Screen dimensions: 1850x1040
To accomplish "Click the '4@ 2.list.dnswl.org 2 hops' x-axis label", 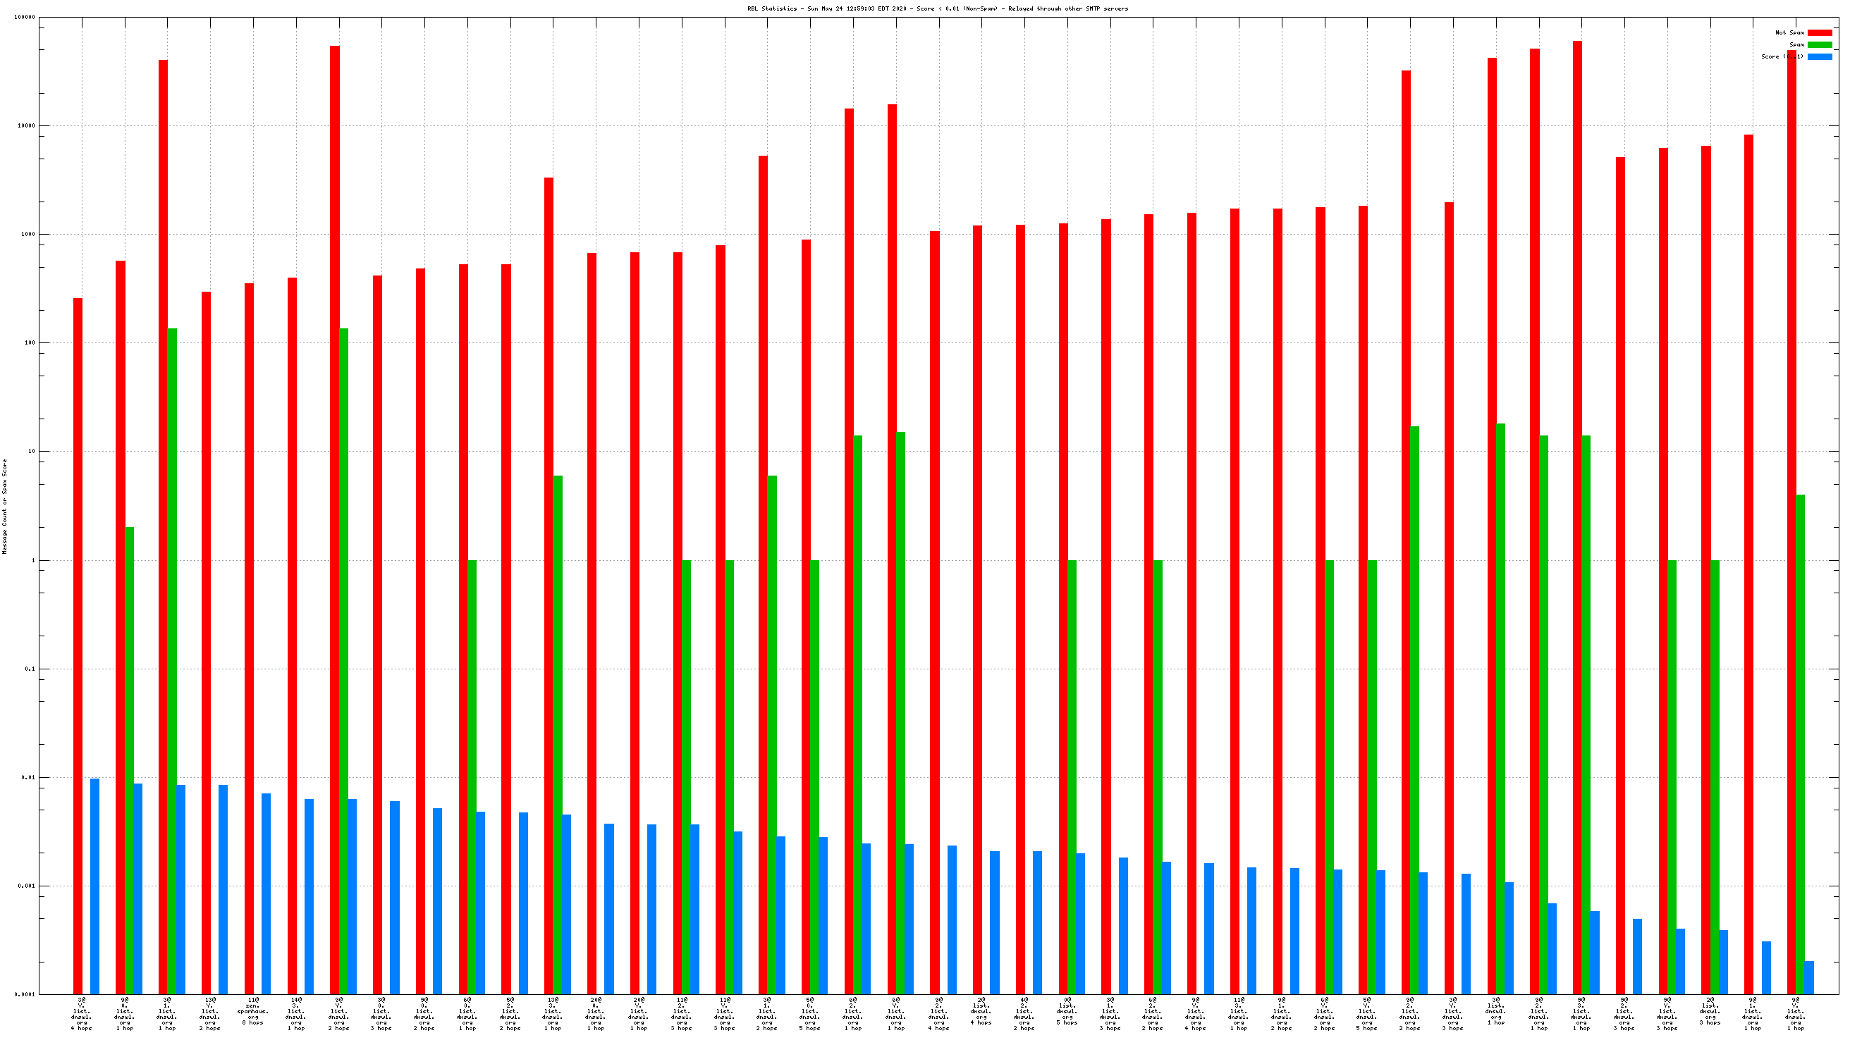I will point(1024,1014).
